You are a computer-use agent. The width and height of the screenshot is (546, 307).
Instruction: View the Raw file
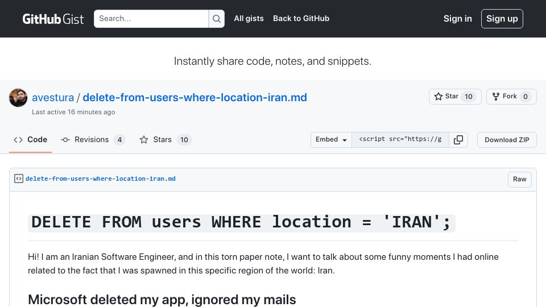coord(519,179)
